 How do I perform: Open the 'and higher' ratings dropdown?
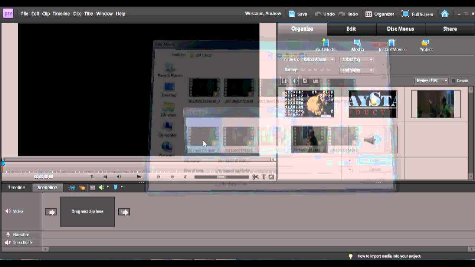[357, 70]
